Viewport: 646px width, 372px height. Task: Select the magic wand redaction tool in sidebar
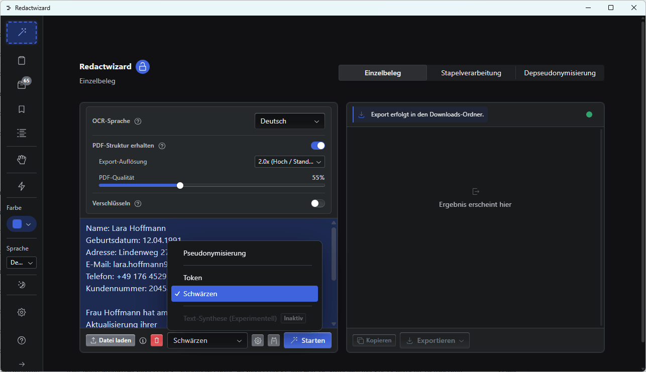22,33
